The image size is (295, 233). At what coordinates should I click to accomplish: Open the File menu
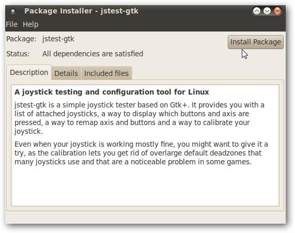pyautogui.click(x=12, y=24)
